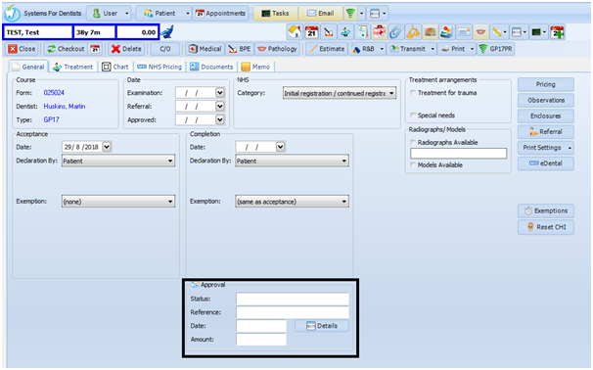Expand the Completion date picker arrow
593x370 pixels.
280,147
